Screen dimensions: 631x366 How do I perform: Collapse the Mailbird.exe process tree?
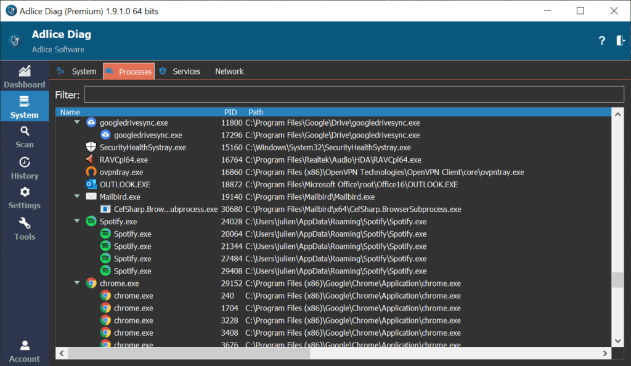pos(77,197)
